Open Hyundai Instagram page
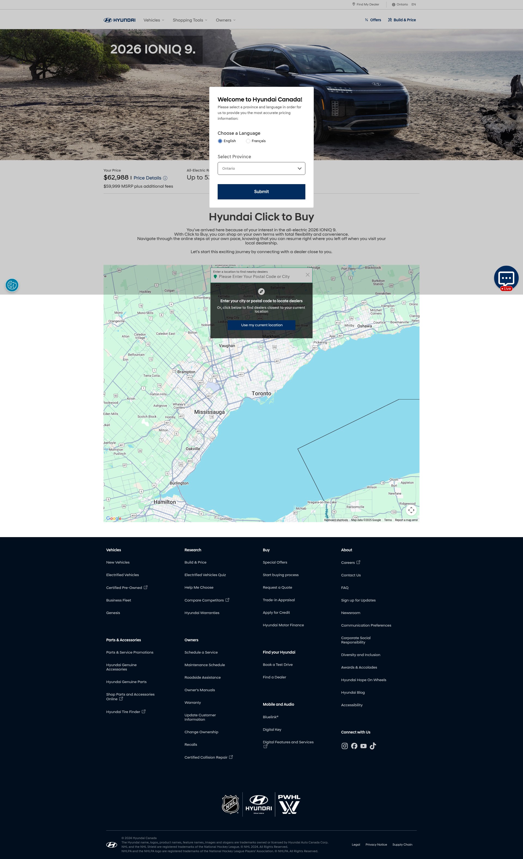Image resolution: width=523 pixels, height=859 pixels. tap(345, 746)
